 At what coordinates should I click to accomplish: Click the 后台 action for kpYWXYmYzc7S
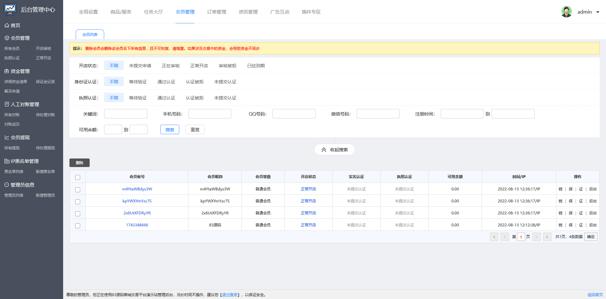(x=593, y=201)
